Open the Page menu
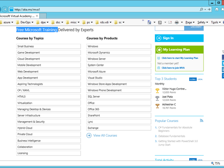The image size is (224, 168). [x=190, y=22]
